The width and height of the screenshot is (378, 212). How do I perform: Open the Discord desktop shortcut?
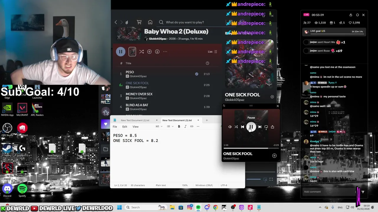(7, 191)
